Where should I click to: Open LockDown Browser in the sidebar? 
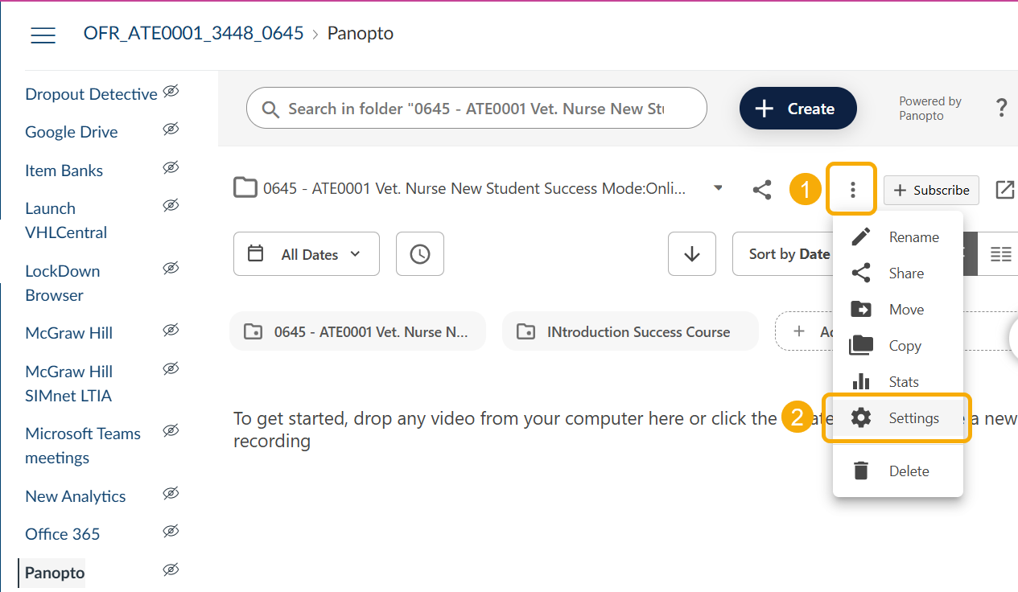[x=63, y=283]
